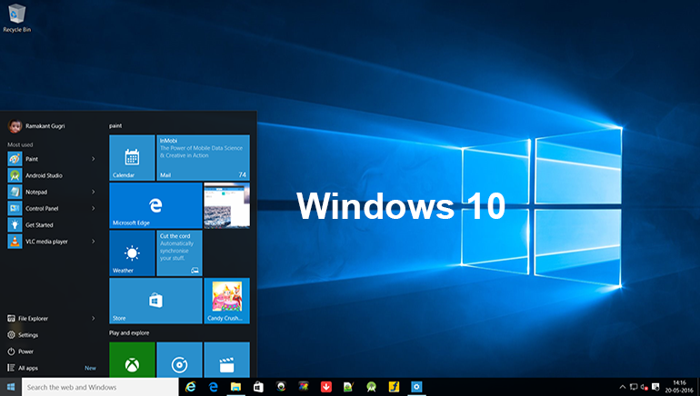Expand the VLC media player arrow
Screen dimensions: 700x396
(x=94, y=242)
